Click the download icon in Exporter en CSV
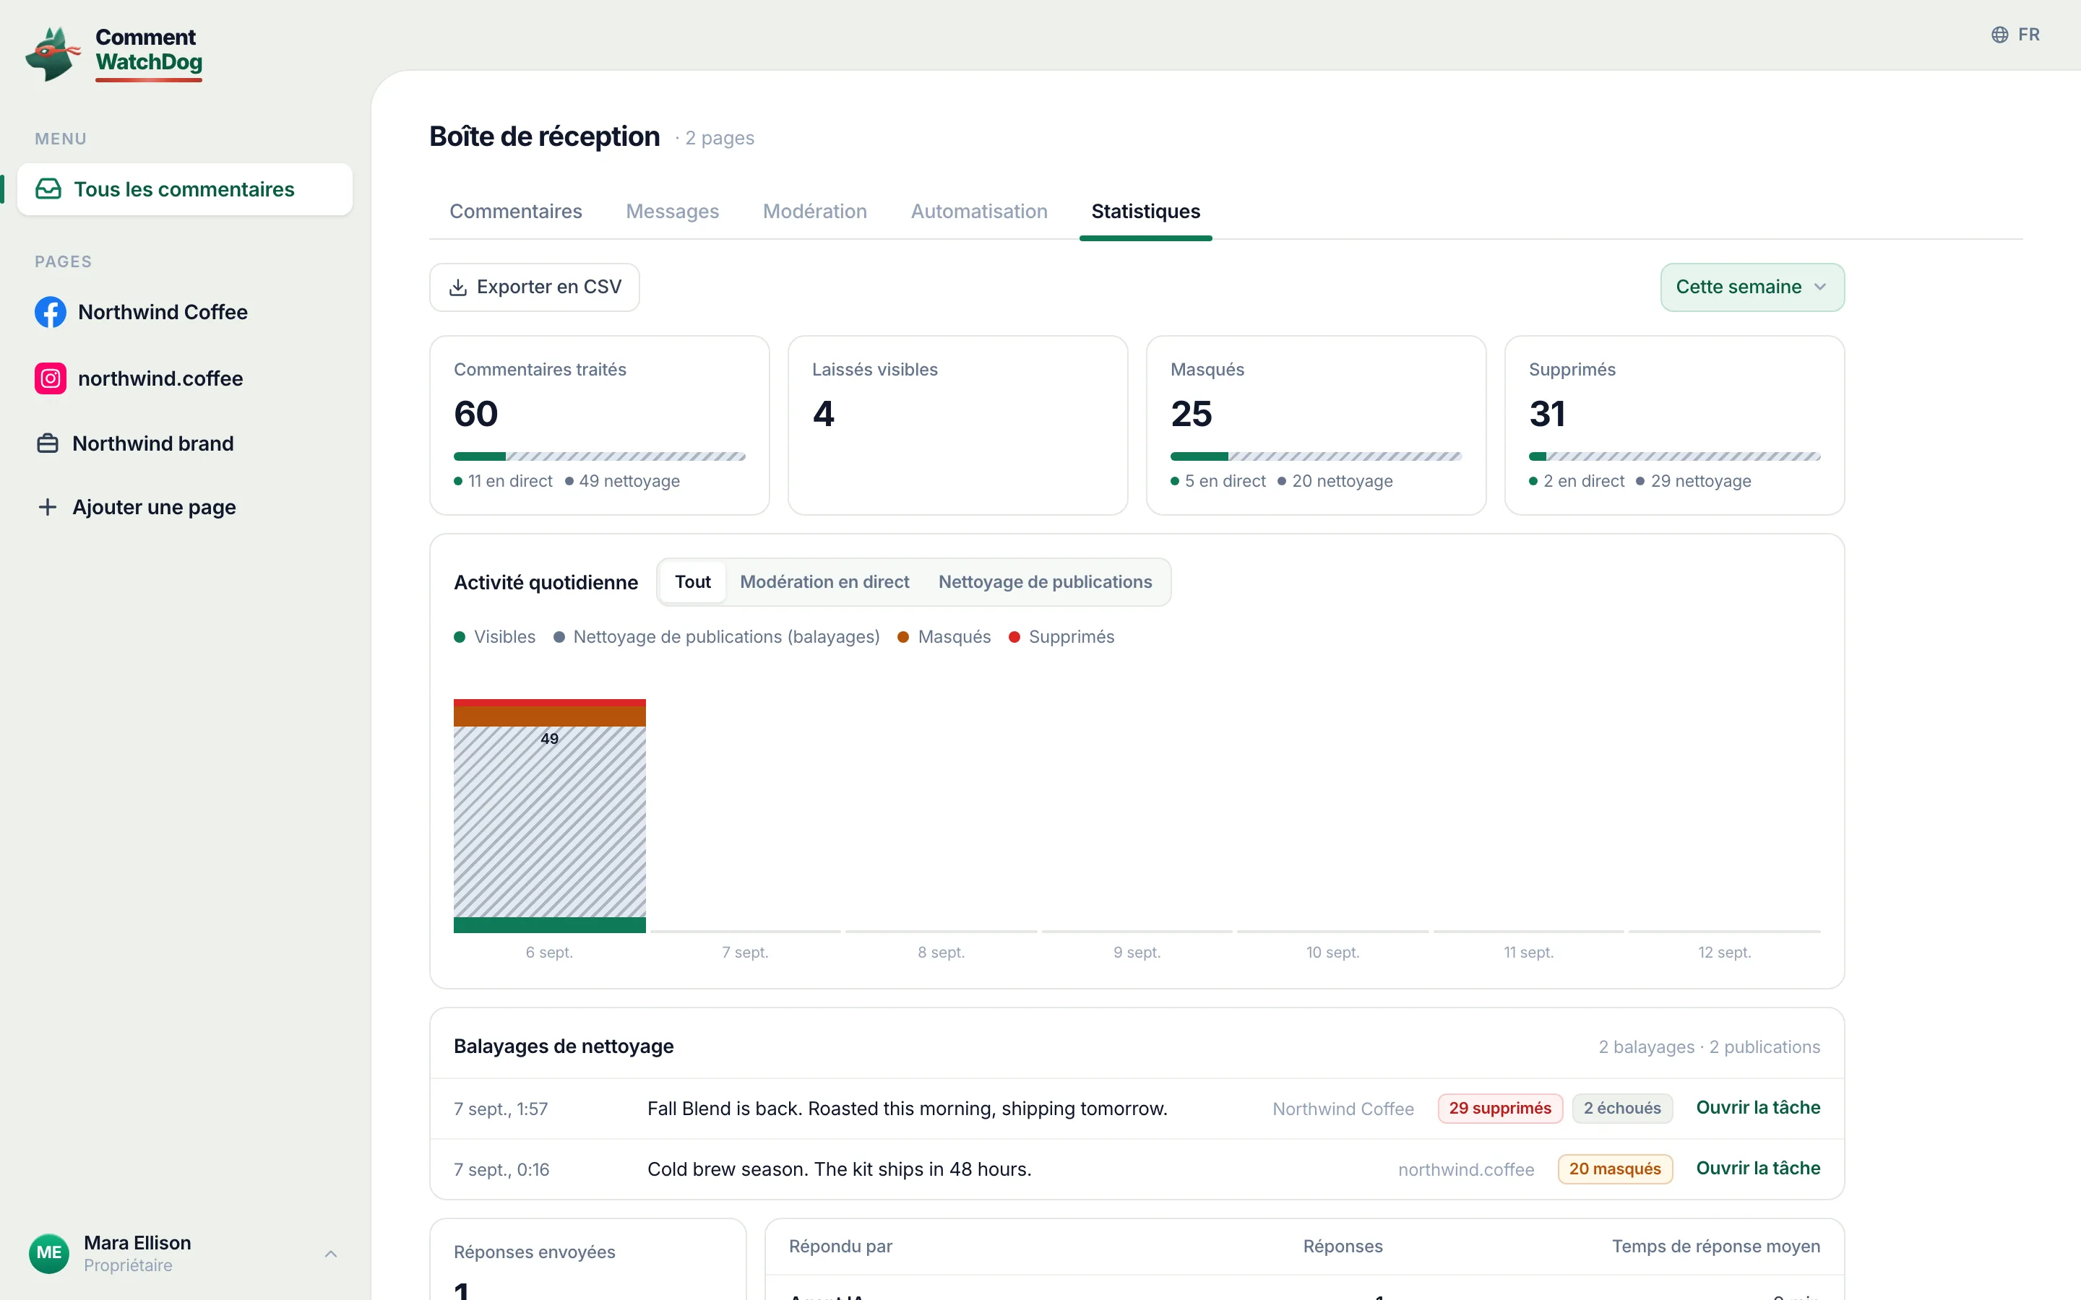 click(x=458, y=287)
